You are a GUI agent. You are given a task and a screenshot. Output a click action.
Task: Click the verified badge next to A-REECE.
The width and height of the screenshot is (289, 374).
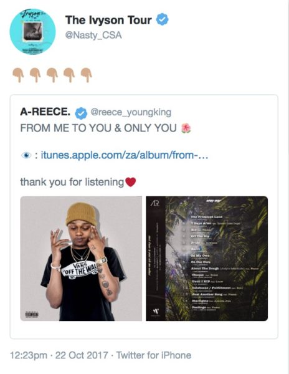click(81, 113)
